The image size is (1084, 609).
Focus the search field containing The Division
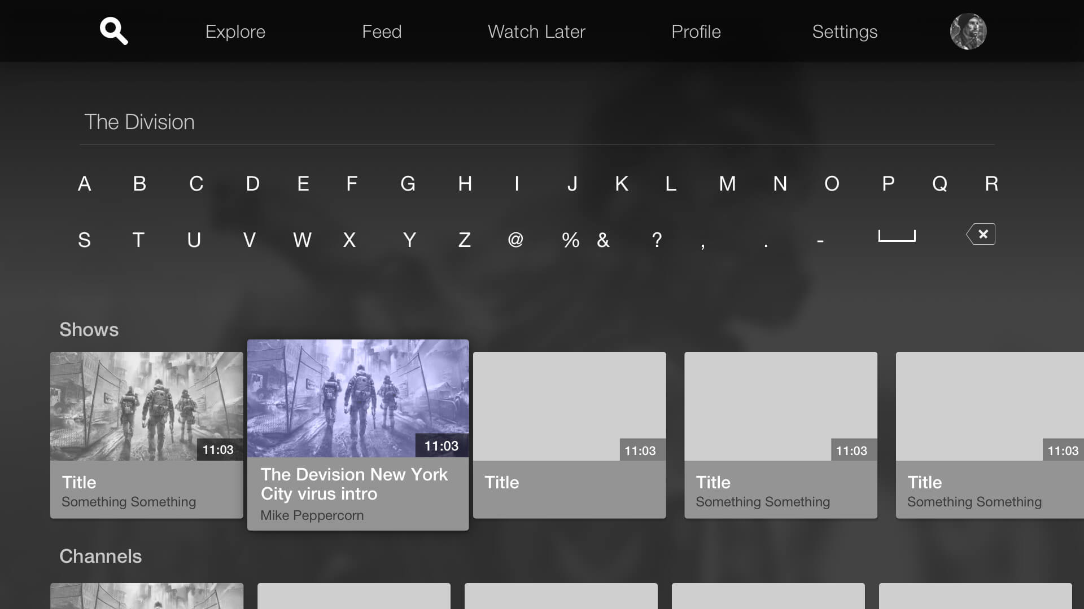coord(537,122)
